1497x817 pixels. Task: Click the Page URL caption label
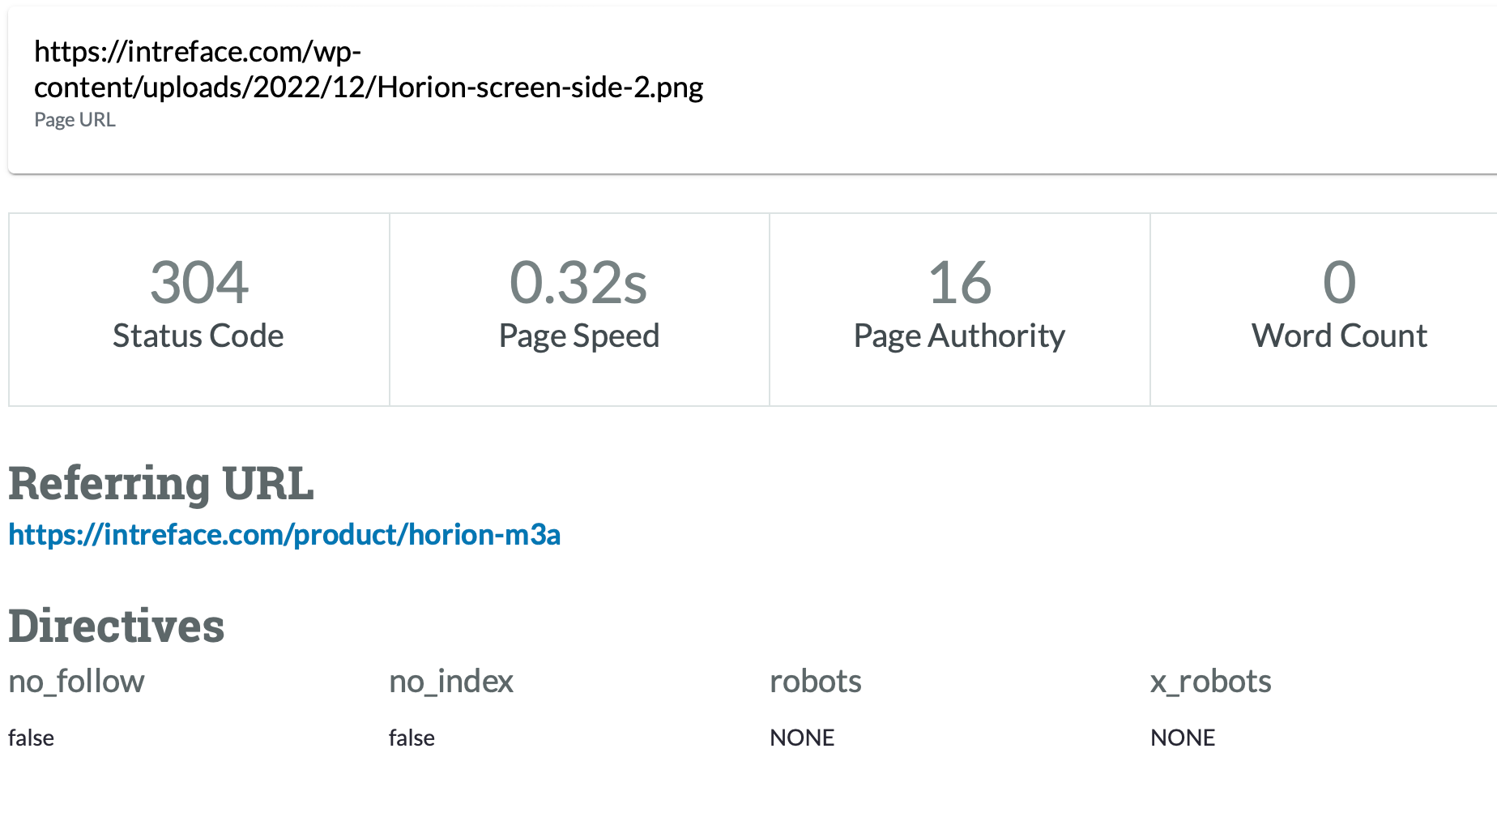click(75, 119)
